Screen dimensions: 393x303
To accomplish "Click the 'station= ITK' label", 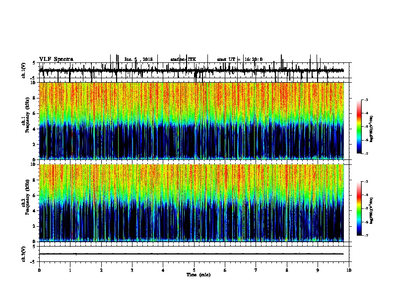I will coord(183,59).
